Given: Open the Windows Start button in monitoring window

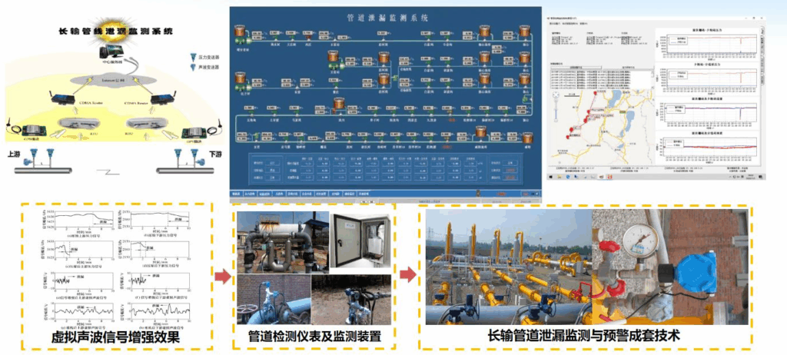Looking at the screenshot, I should coord(550,177).
